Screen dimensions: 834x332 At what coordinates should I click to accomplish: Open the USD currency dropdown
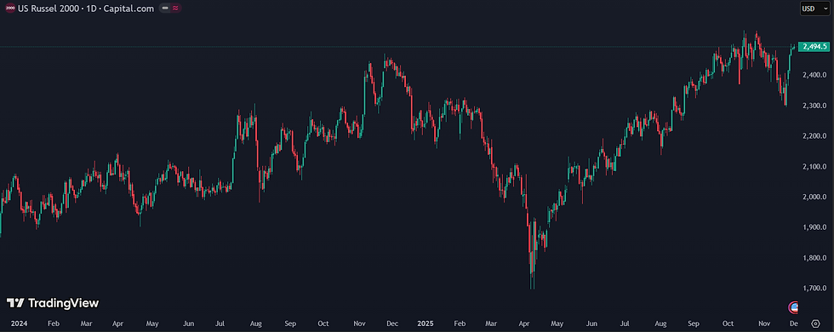[815, 9]
